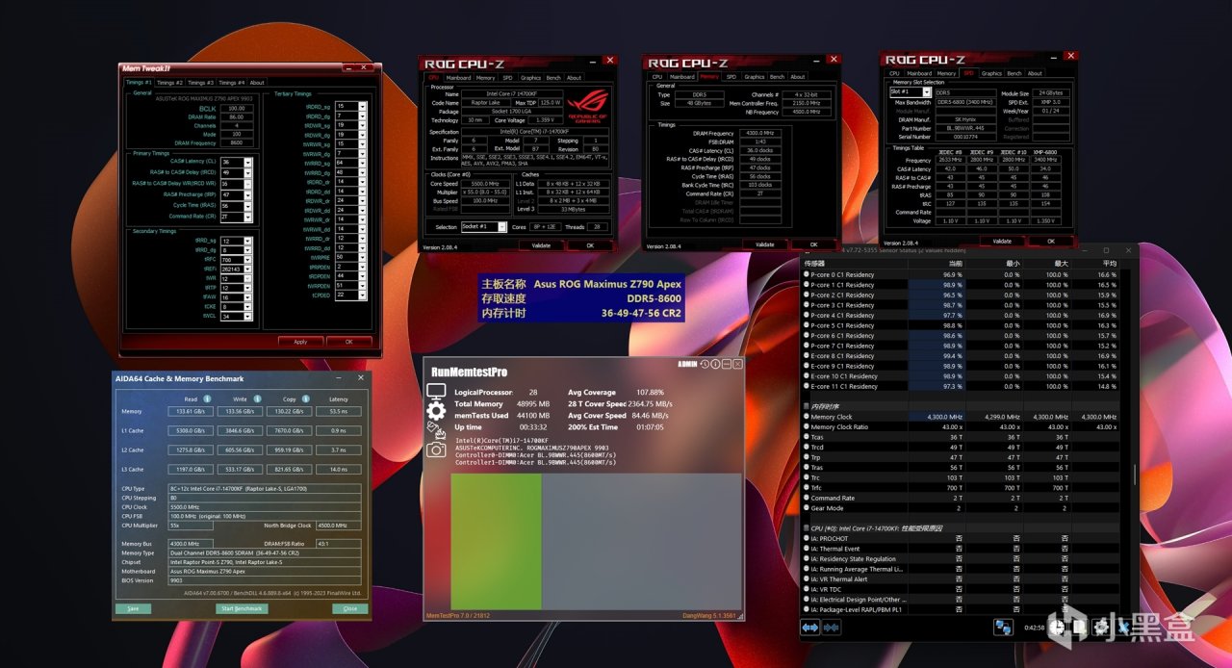The height and width of the screenshot is (668, 1232).
Task: Open RunMemtestPro history clock icon
Action: [705, 364]
